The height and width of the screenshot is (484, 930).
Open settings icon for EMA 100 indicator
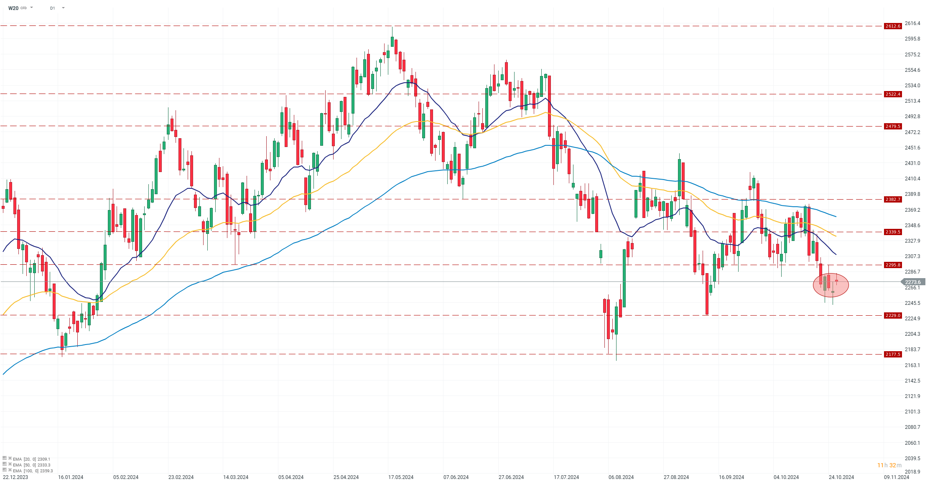[5, 470]
